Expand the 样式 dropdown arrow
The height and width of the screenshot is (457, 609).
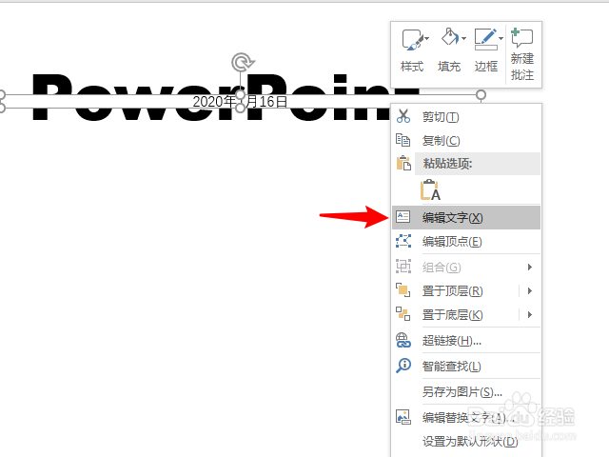(427, 38)
